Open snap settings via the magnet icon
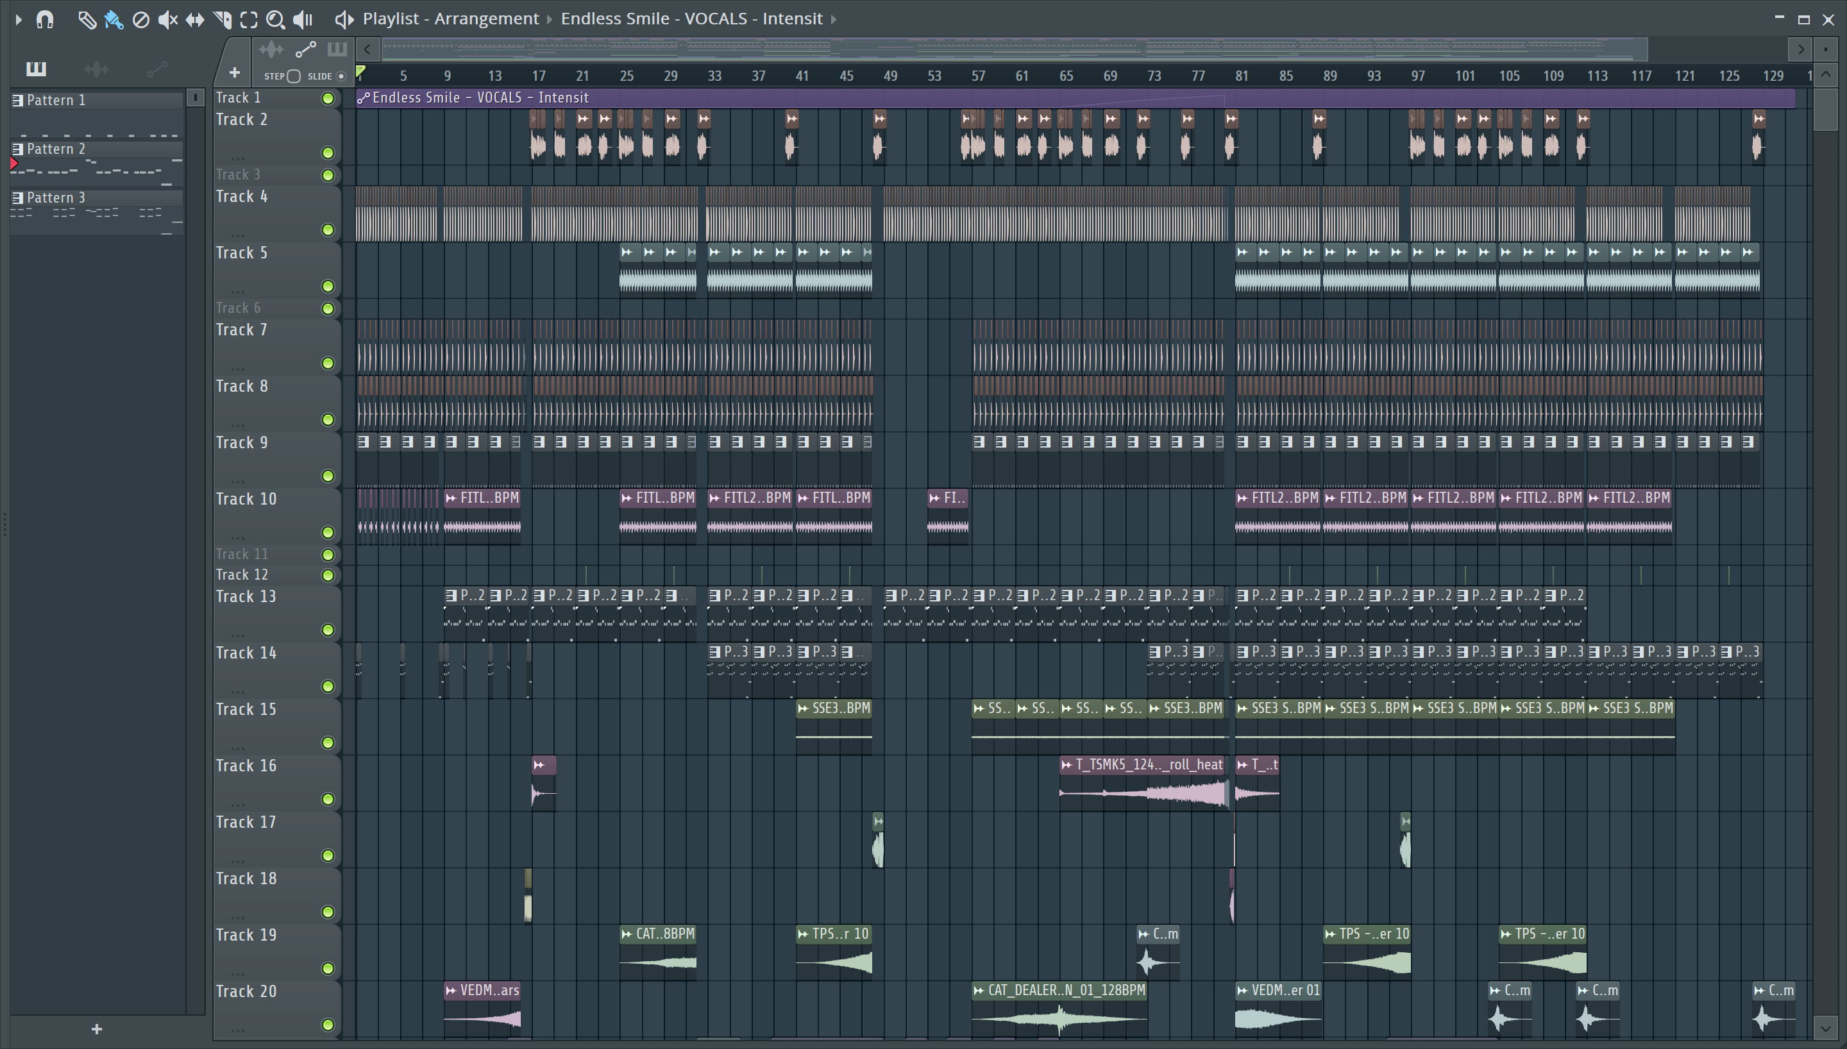1847x1049 pixels. [x=45, y=19]
